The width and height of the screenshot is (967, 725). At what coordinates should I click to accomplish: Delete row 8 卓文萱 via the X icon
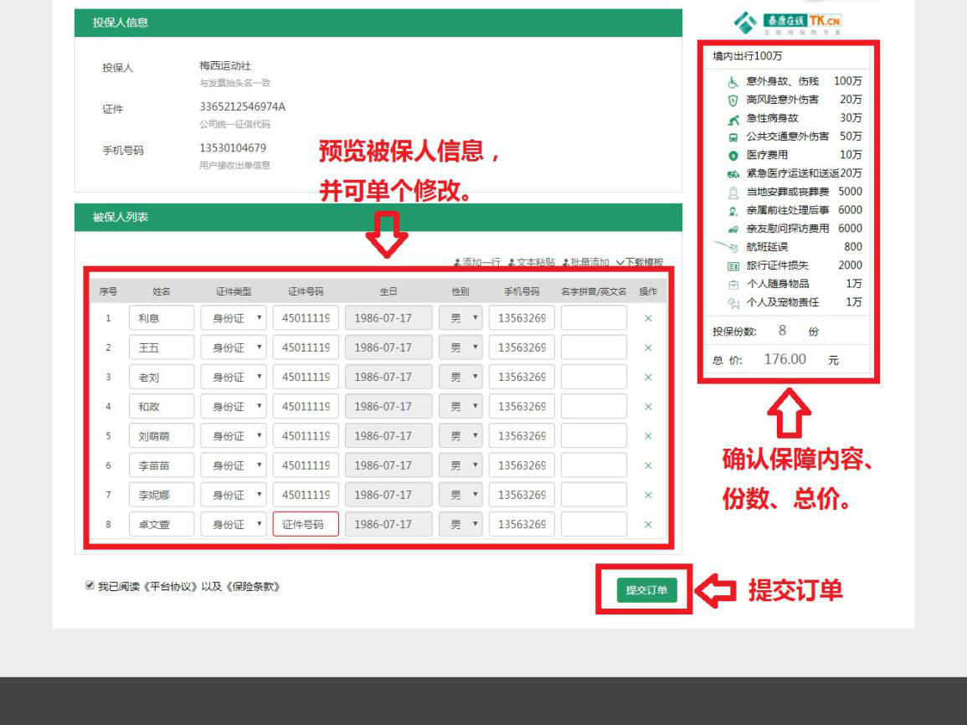(x=648, y=525)
